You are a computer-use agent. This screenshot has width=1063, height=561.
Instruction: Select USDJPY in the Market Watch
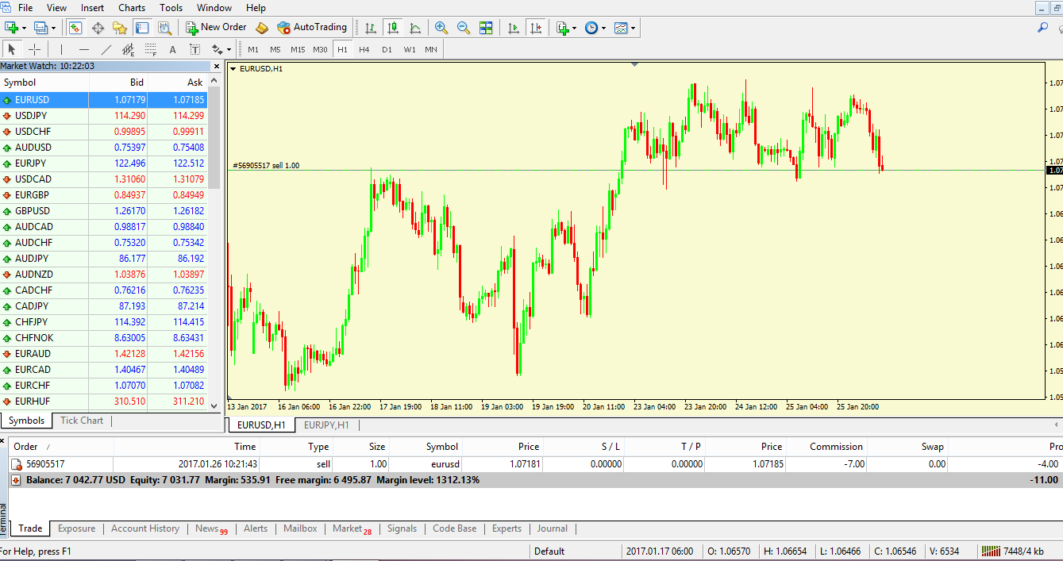pos(36,115)
